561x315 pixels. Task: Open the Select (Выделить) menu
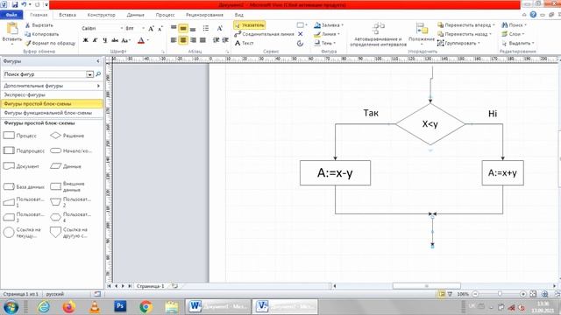(x=518, y=43)
